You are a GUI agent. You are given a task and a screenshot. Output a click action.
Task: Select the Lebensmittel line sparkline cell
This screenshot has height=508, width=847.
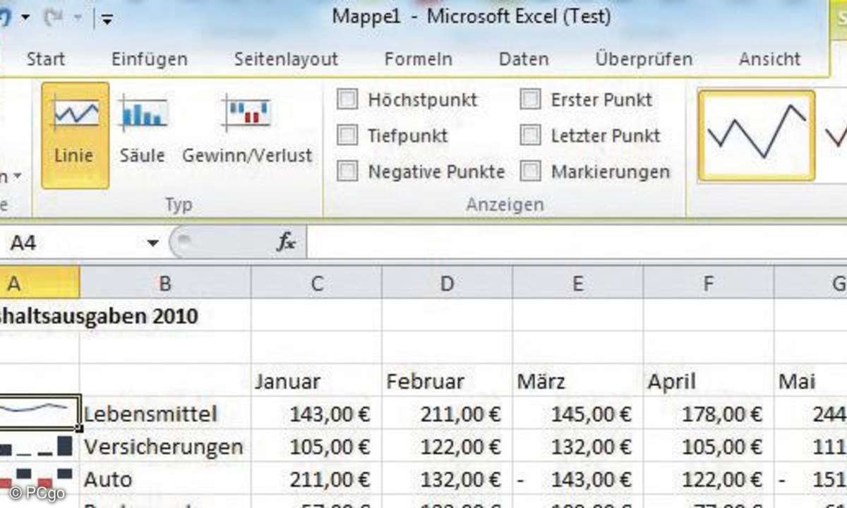click(40, 411)
